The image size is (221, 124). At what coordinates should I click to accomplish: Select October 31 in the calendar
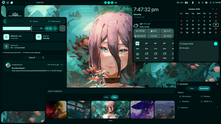[216, 33]
